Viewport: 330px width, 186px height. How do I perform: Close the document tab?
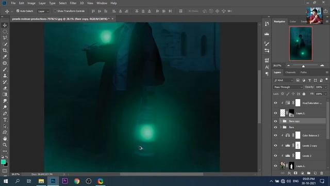112,19
